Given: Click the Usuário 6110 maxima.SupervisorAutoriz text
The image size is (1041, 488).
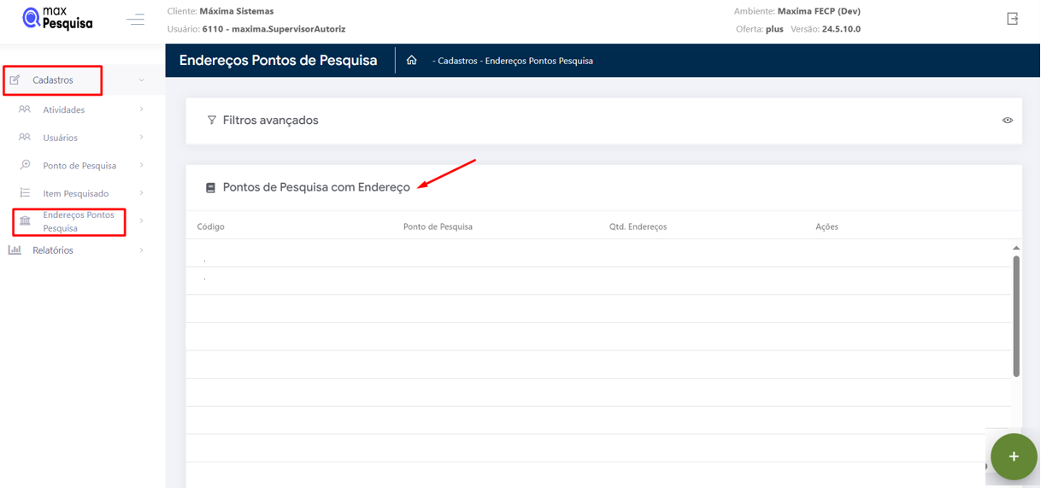Looking at the screenshot, I should [256, 29].
